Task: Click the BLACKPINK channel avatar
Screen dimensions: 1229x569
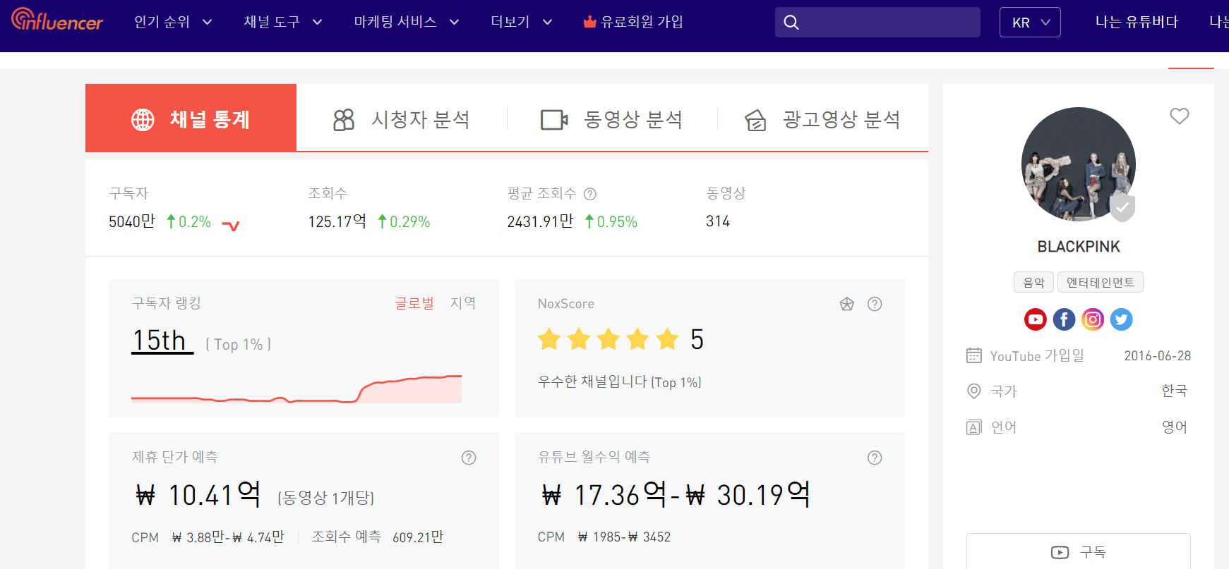Action: (1078, 164)
